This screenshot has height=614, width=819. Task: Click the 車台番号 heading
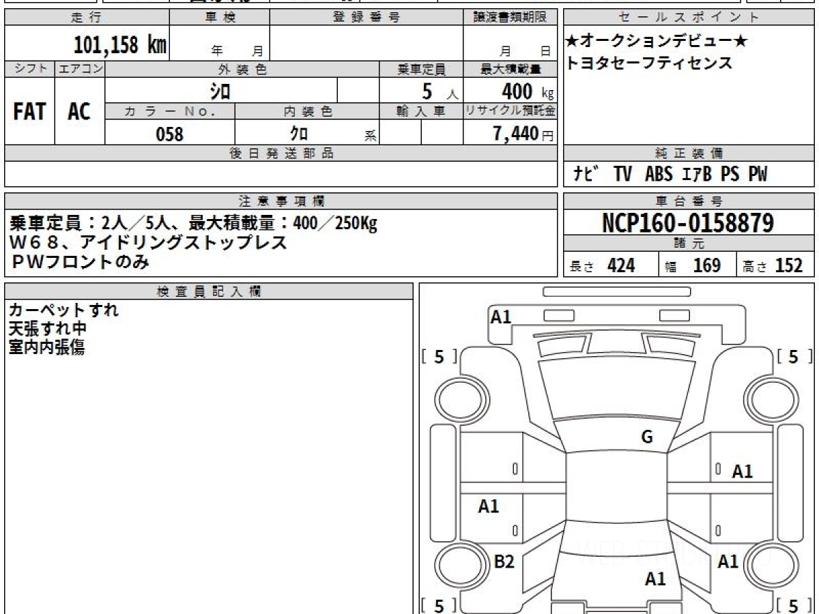tap(689, 201)
